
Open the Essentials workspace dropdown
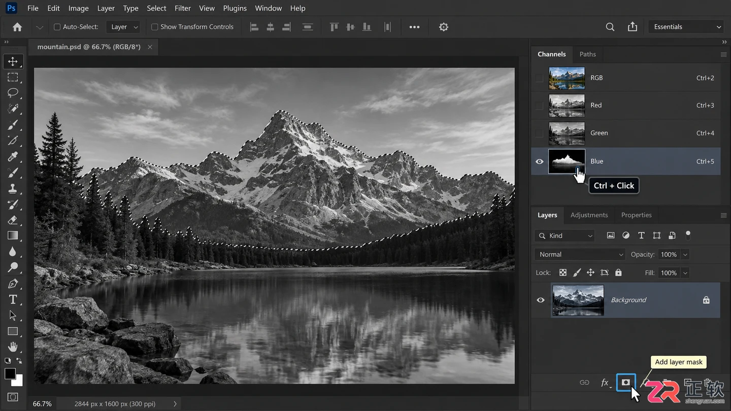[687, 27]
